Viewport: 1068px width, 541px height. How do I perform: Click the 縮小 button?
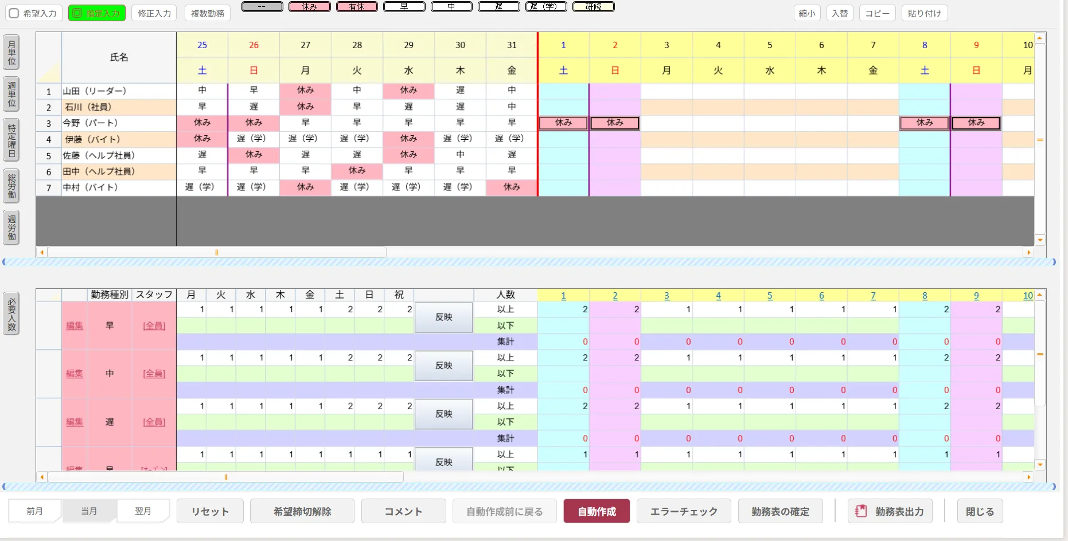pos(807,13)
